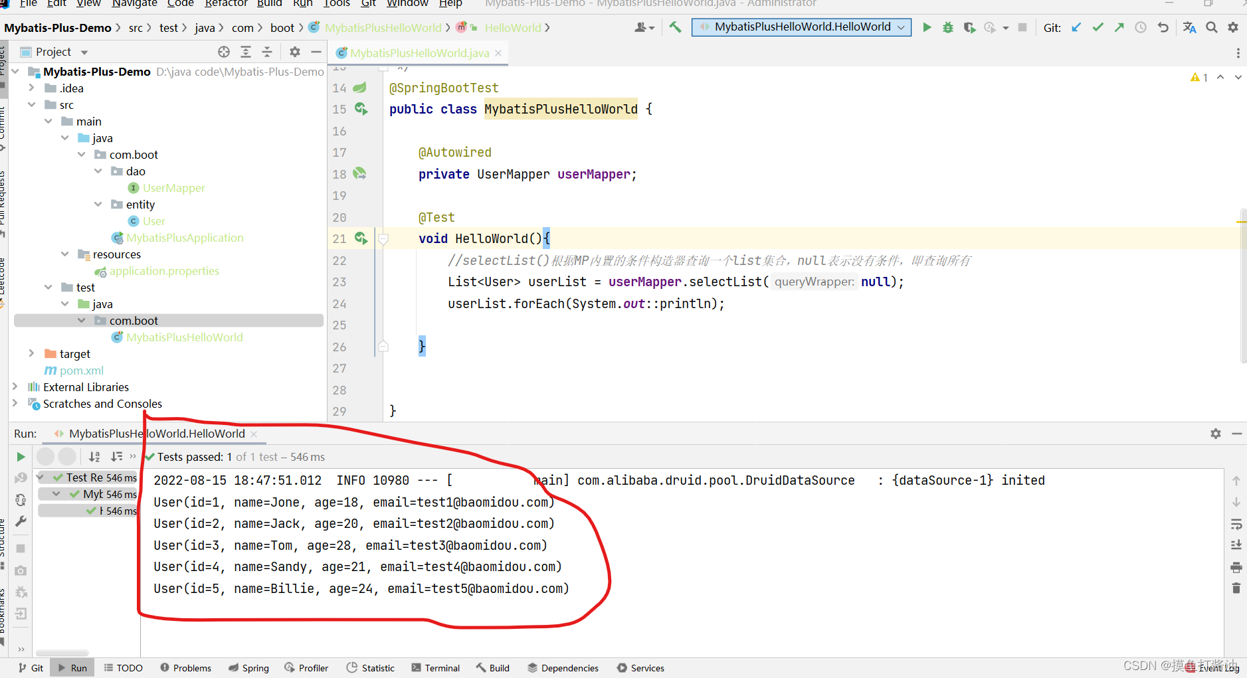Hide the Project tool window
1247x678 pixels.
[316, 52]
